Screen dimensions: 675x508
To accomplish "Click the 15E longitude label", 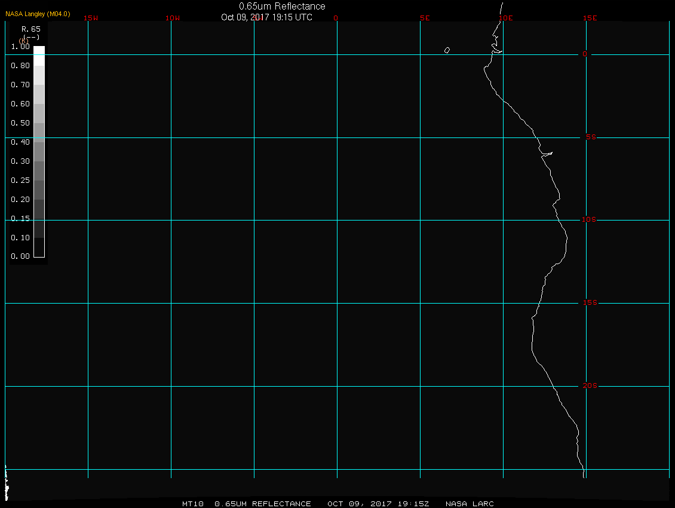I will point(590,18).
